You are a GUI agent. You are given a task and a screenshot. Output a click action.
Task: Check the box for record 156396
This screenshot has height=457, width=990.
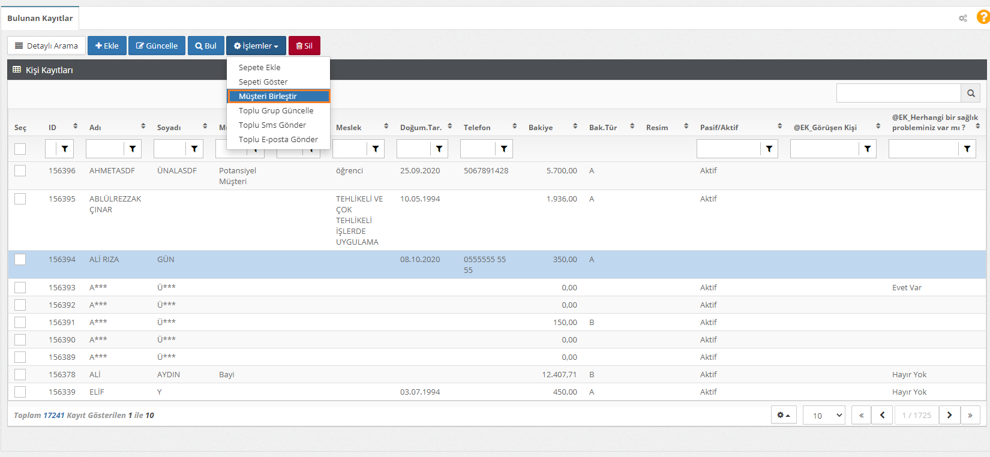(20, 171)
